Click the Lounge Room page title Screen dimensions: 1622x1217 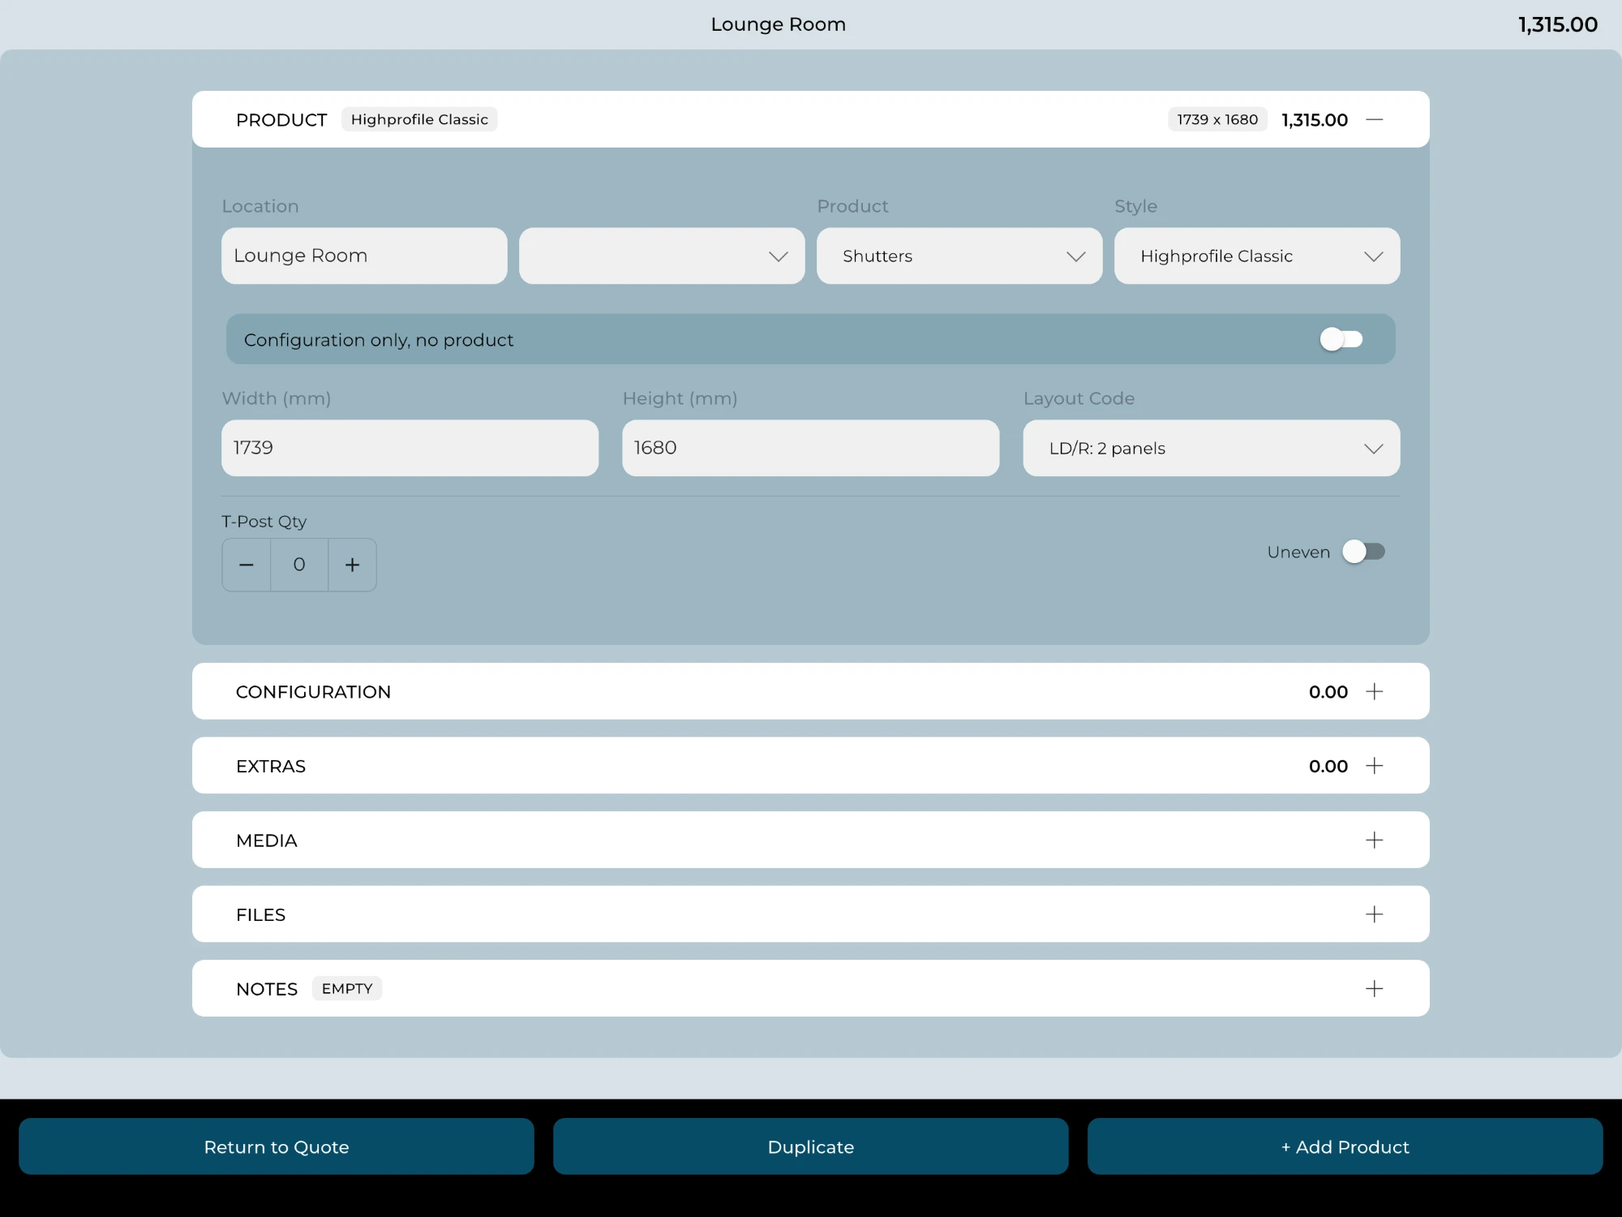779,24
